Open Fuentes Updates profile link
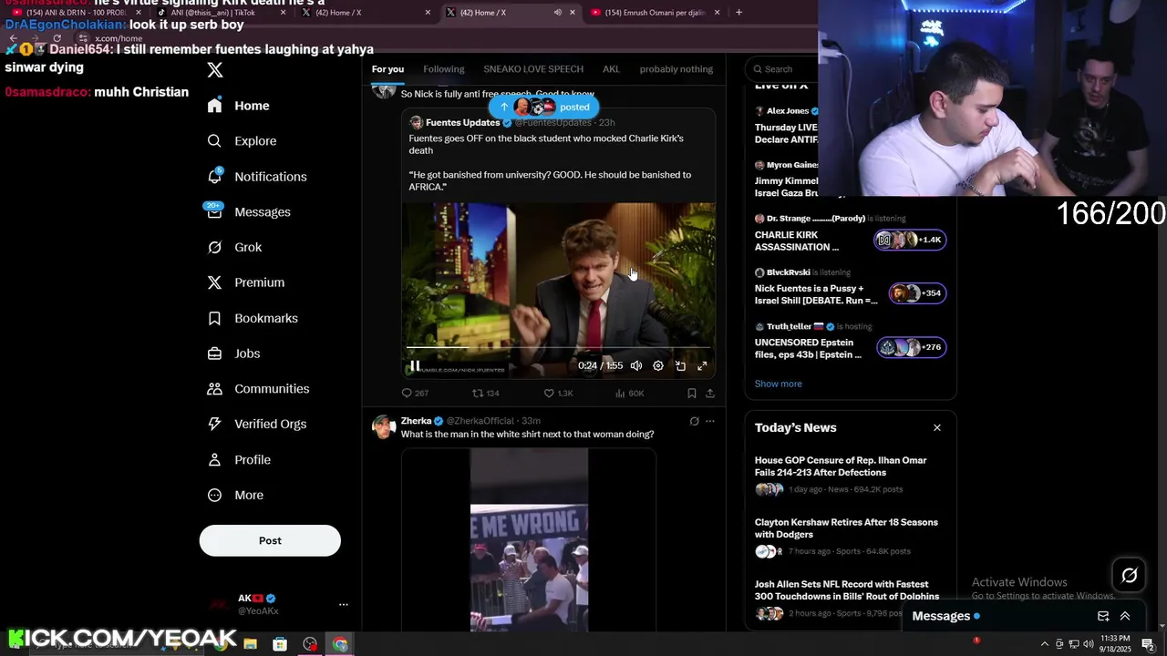This screenshot has height=656, width=1167. (x=462, y=122)
